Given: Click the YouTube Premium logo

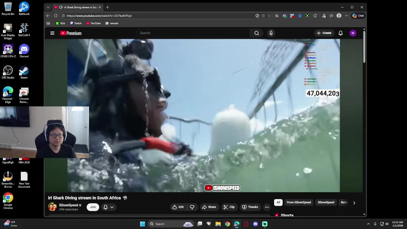Looking at the screenshot, I should tap(71, 33).
